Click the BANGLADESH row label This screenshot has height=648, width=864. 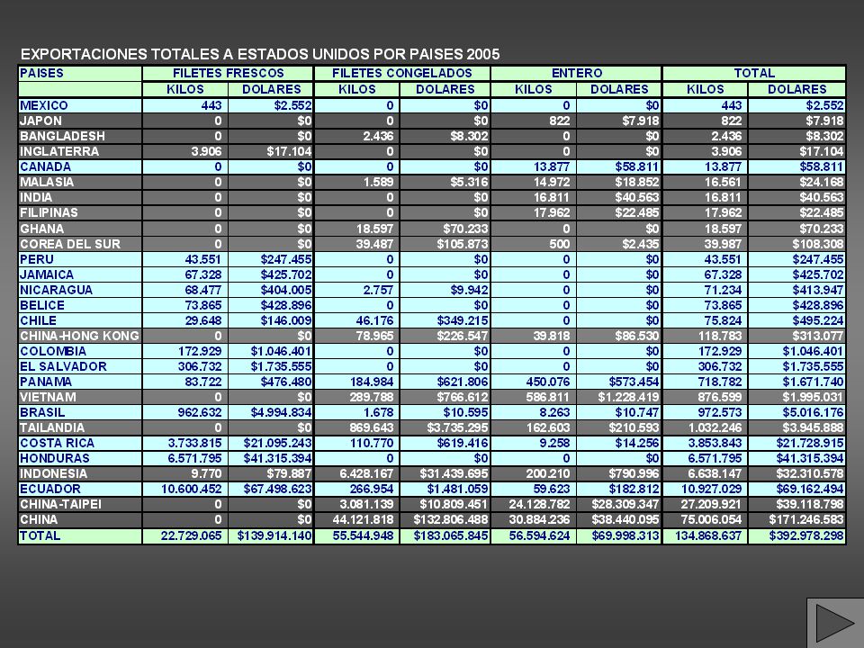point(62,136)
